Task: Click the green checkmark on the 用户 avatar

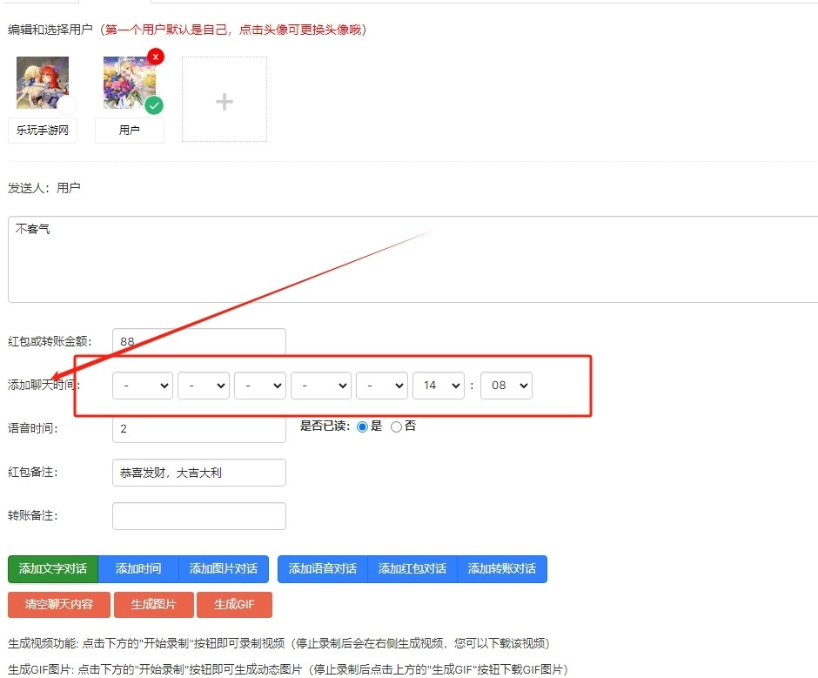Action: pos(154,105)
